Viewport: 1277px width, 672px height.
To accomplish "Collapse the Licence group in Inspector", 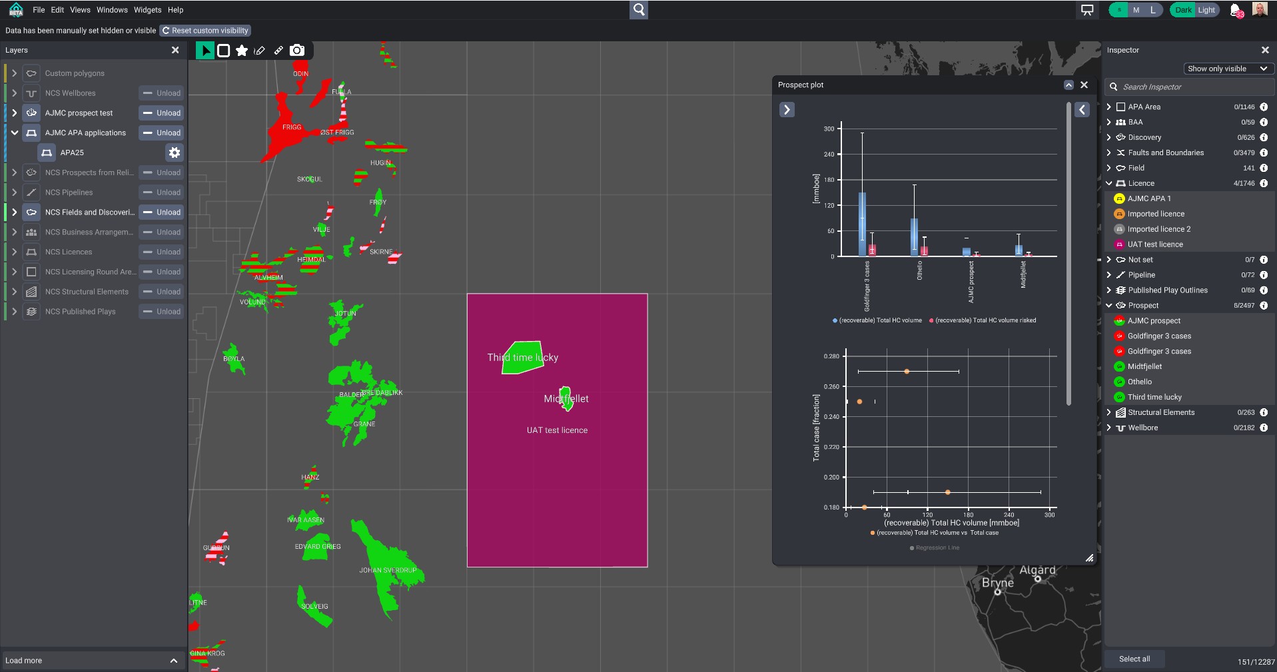I will click(x=1109, y=183).
